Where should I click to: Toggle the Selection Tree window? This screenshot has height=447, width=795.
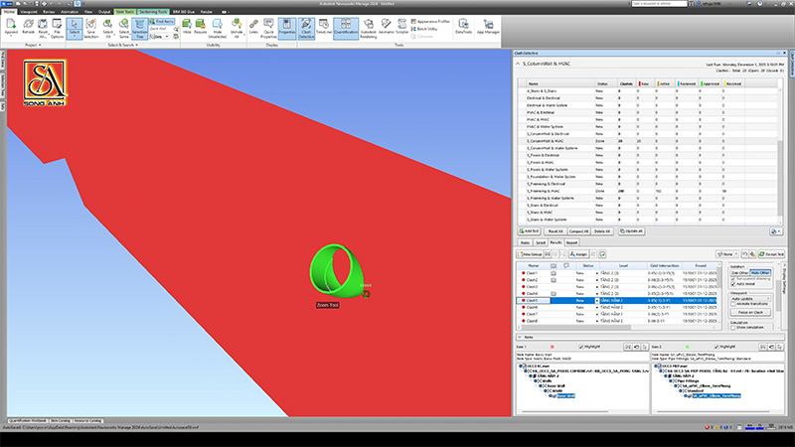[140, 32]
